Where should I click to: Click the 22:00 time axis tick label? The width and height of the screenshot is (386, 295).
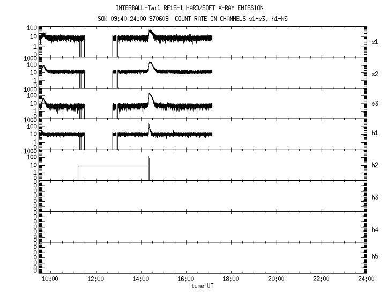(x=321, y=279)
